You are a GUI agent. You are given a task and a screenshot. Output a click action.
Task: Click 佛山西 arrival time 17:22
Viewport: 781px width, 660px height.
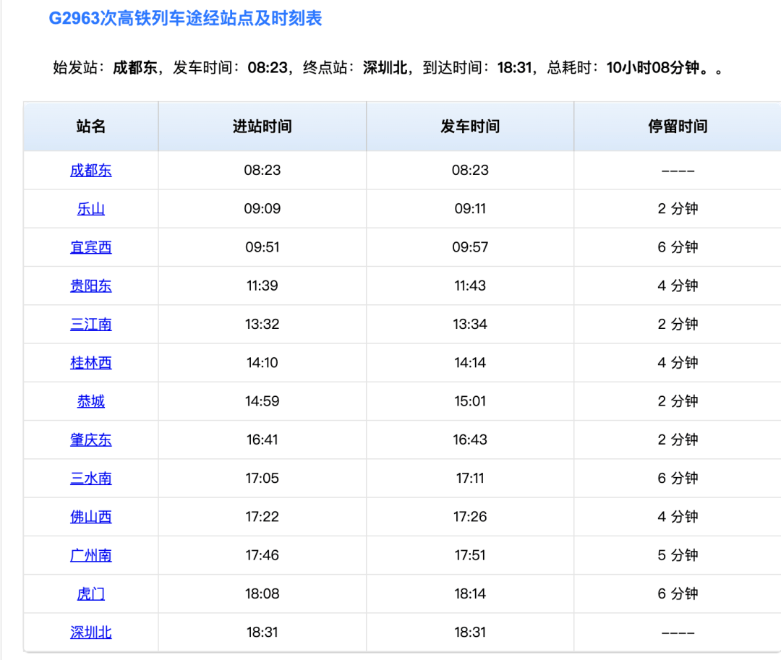click(262, 517)
